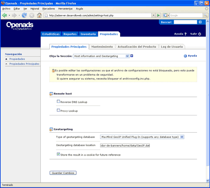Screen dimensions: 210x188
Task: Click the search magnifier in Google box
Action: tap(205, 15)
